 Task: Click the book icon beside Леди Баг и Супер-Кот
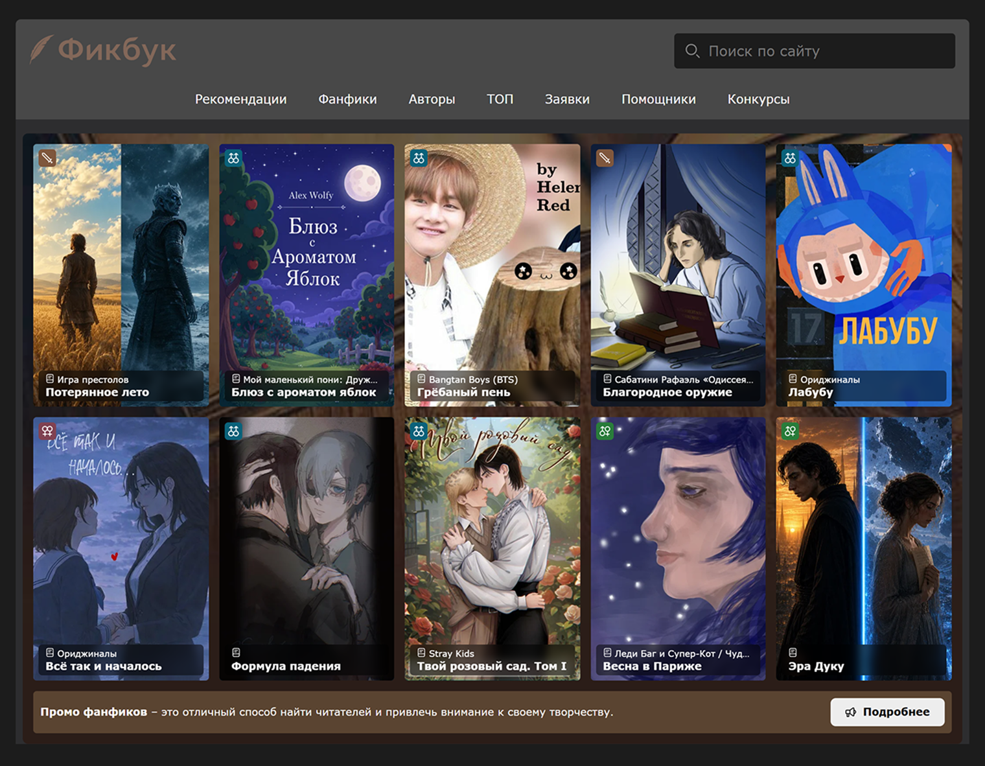607,653
